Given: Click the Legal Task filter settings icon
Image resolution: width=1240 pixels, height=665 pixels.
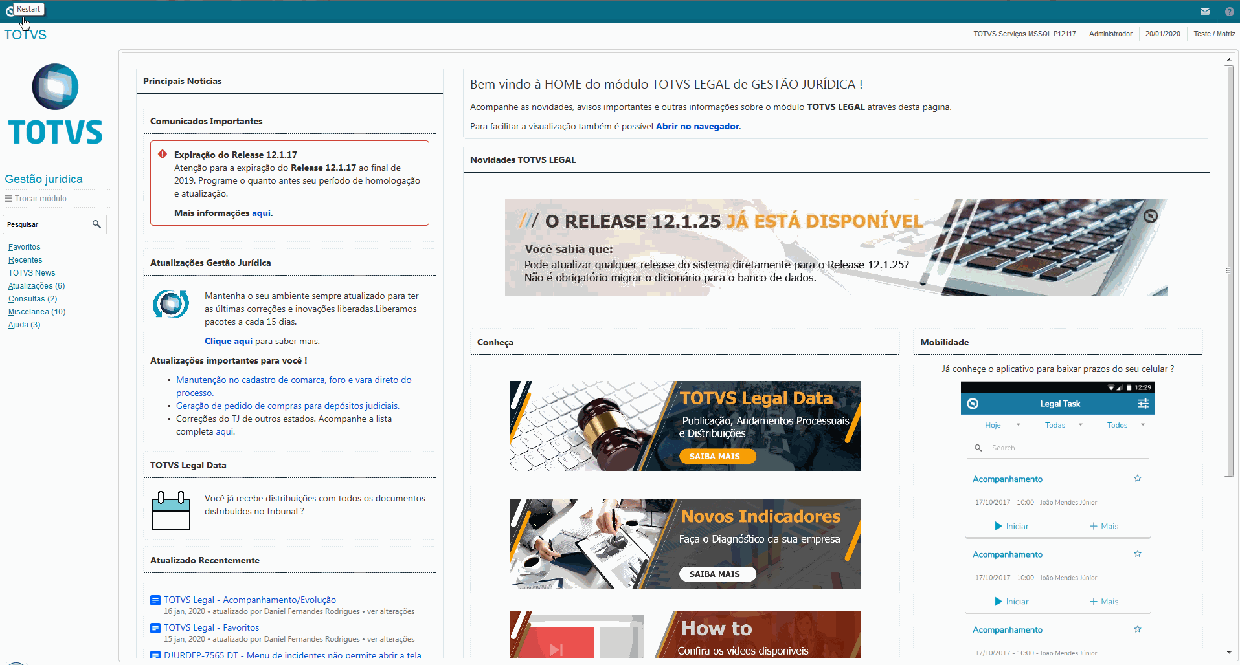Looking at the screenshot, I should (x=1144, y=404).
